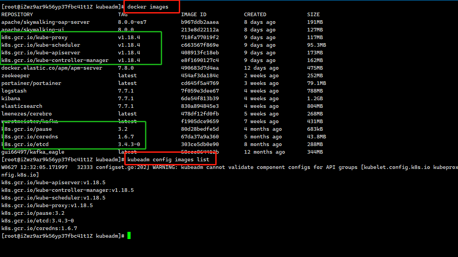Click image ID cd645f5a4769
Viewport: 458px width, 257px height.
[x=200, y=83]
